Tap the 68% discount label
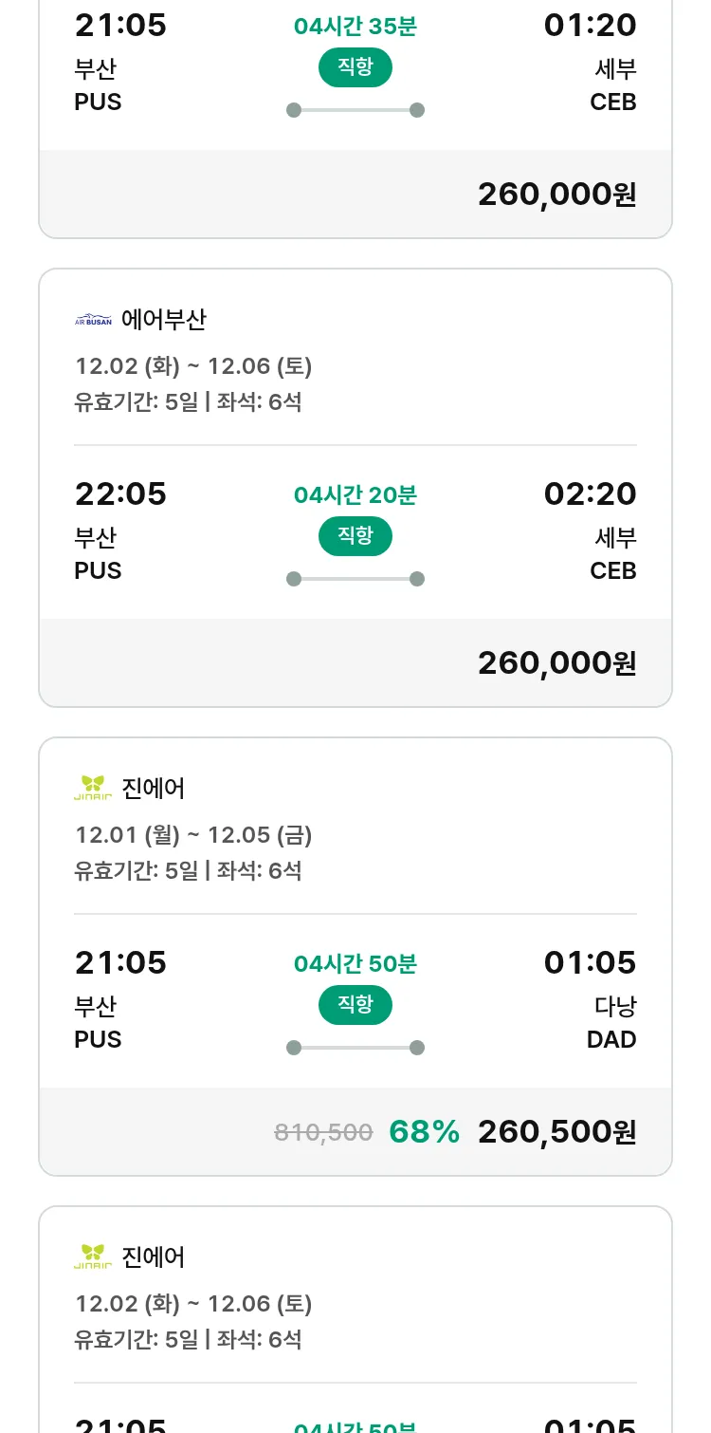Viewport: 711px width, 1433px height. point(424,1131)
